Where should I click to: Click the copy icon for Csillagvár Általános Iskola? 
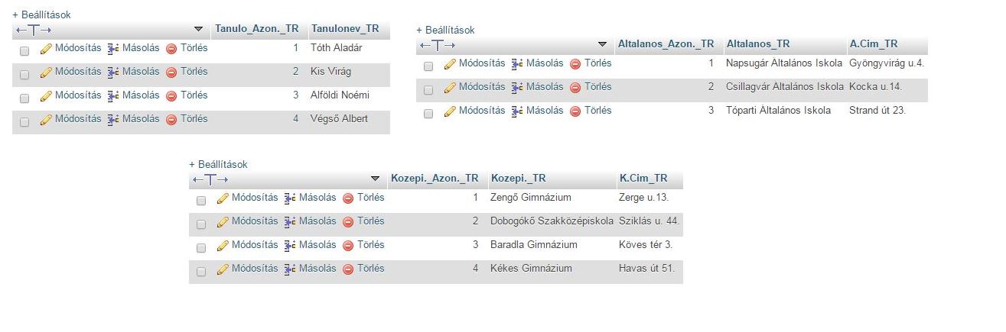point(517,87)
